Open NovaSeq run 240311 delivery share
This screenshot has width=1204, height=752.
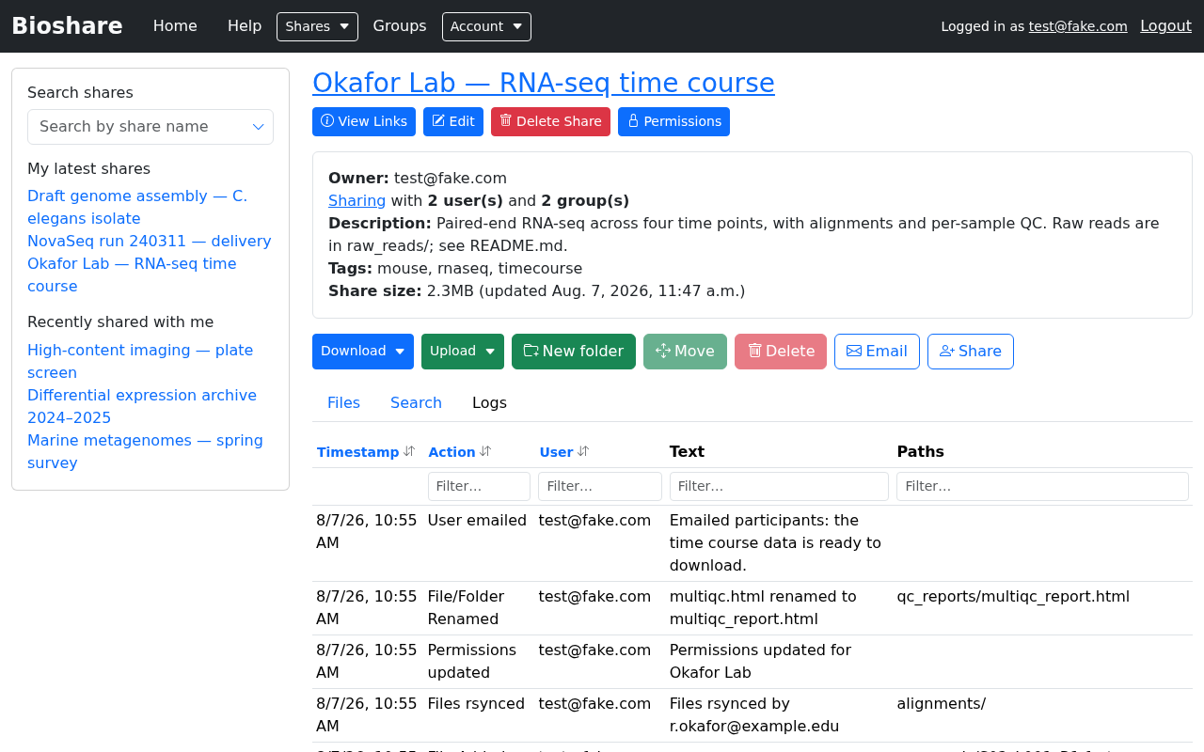pos(150,241)
